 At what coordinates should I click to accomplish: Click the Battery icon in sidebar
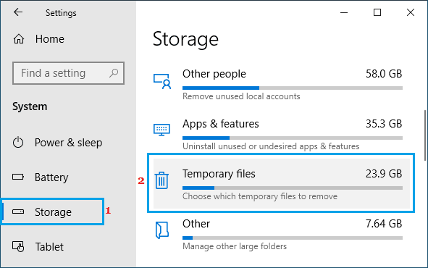tap(18, 177)
